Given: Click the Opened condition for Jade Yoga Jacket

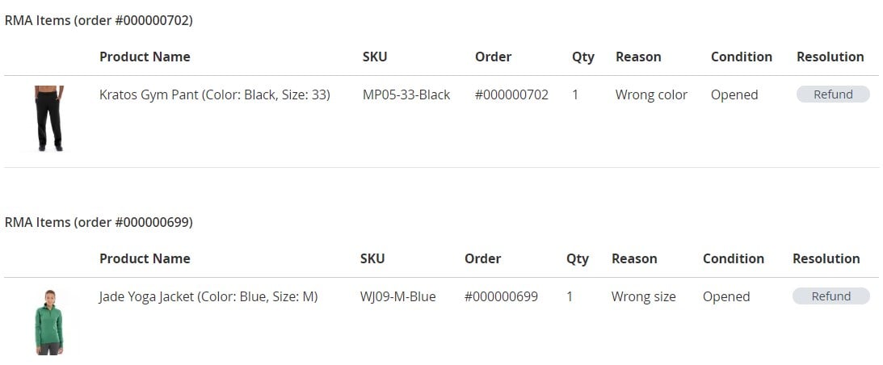Looking at the screenshot, I should pos(726,297).
